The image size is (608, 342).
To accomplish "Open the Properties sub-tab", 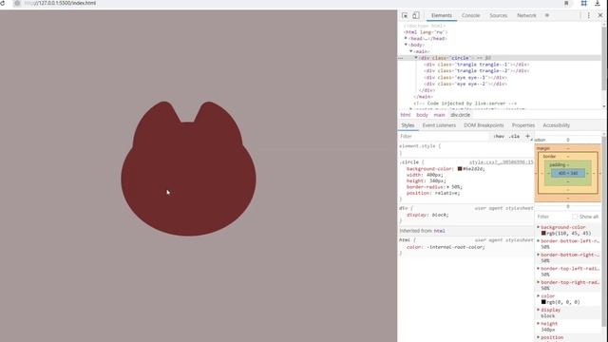I will click(x=523, y=125).
